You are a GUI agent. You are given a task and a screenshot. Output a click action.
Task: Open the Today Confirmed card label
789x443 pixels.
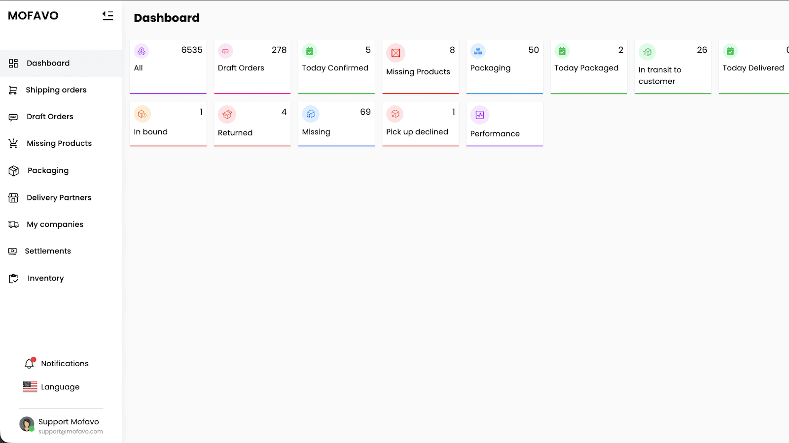click(335, 68)
